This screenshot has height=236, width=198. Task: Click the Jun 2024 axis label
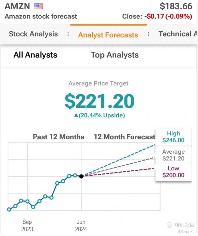click(x=81, y=225)
